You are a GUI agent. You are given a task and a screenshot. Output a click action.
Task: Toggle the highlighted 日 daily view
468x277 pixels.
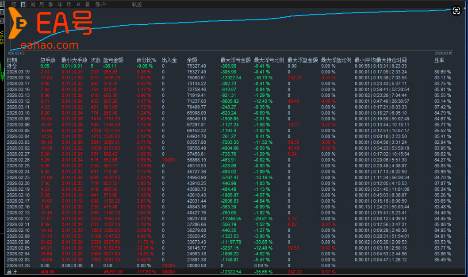click(x=22, y=4)
